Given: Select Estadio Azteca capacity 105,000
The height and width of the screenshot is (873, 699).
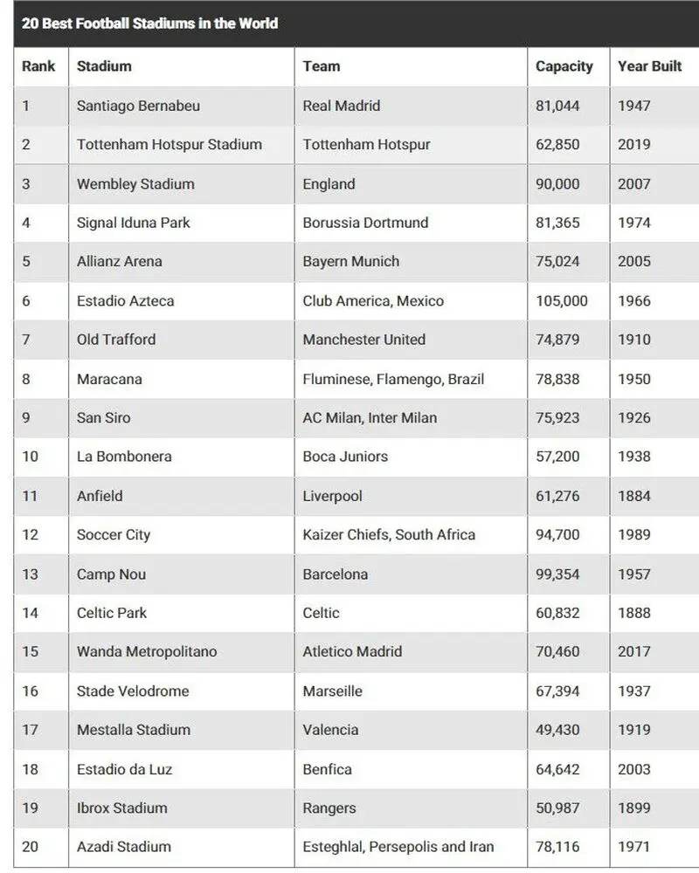Looking at the screenshot, I should pos(561,301).
